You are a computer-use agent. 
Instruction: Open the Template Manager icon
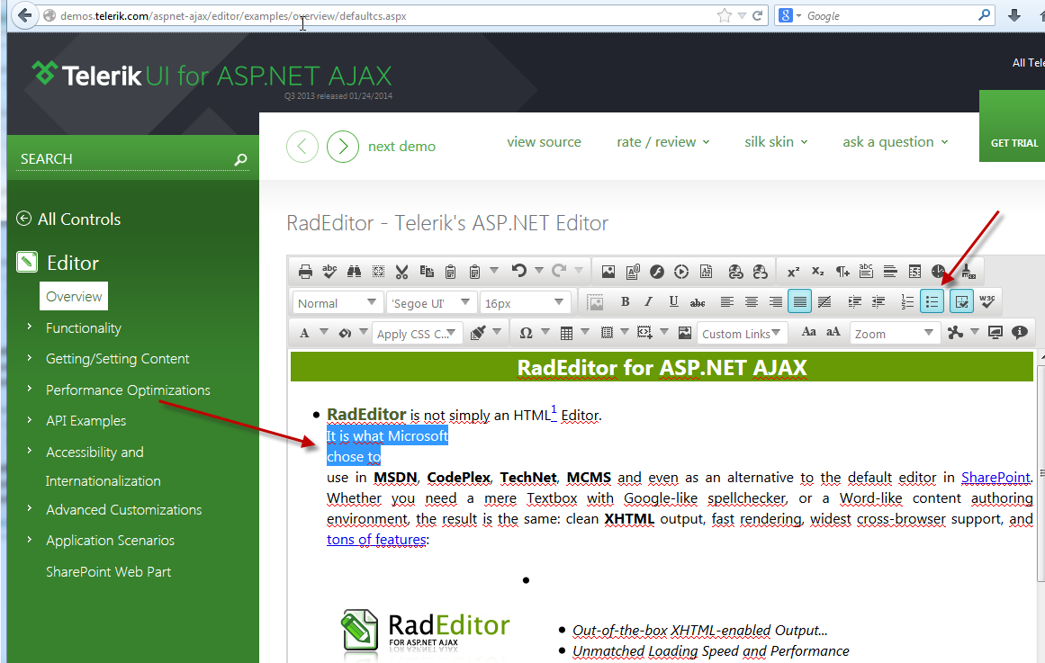[706, 271]
